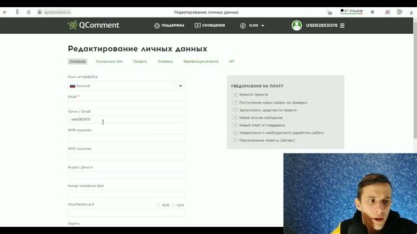Click the browser extension icon beside bookmarks
This screenshot has height=234, width=417.
click(x=388, y=12)
